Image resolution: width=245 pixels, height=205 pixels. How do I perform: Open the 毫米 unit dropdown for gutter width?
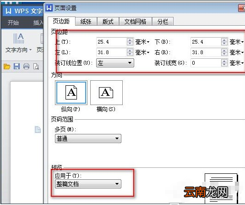pos(237,63)
